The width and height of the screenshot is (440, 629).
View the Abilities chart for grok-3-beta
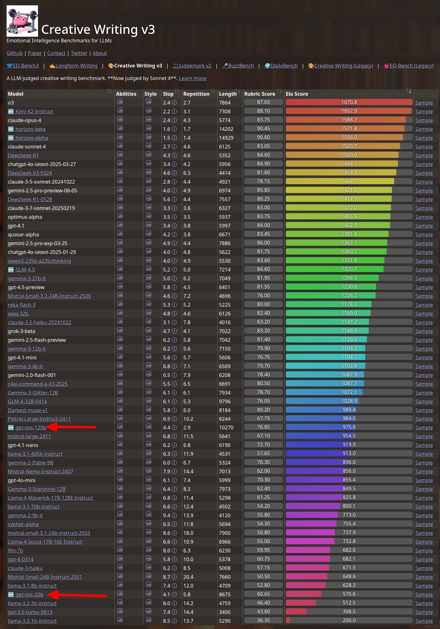120,330
